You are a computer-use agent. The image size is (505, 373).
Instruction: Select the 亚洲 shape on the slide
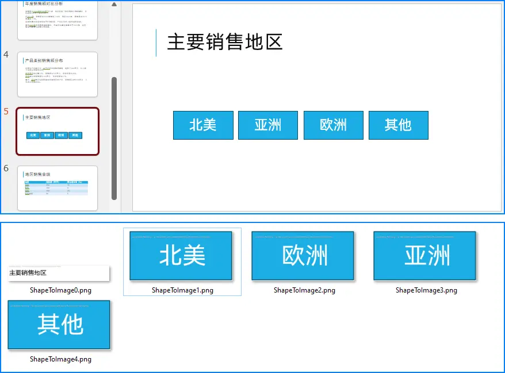click(x=268, y=125)
